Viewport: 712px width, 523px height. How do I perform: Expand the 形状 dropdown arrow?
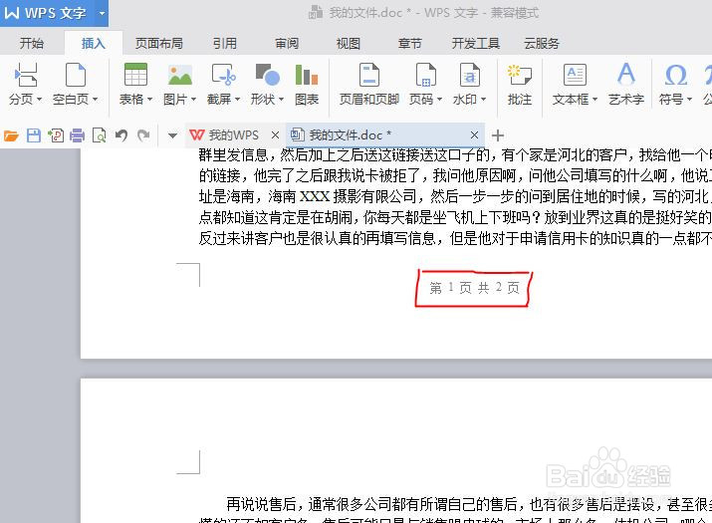[281, 99]
